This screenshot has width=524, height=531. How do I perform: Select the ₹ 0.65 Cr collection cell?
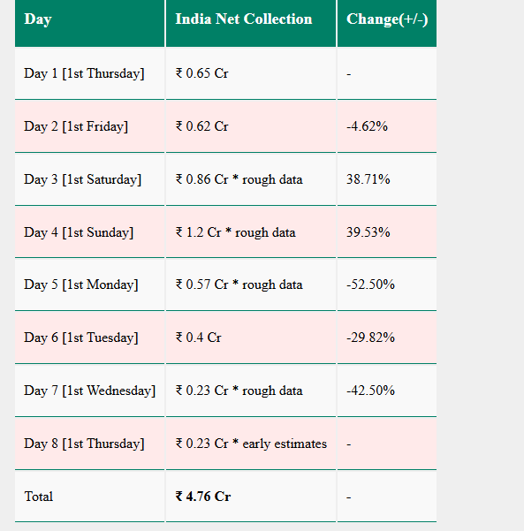(251, 73)
